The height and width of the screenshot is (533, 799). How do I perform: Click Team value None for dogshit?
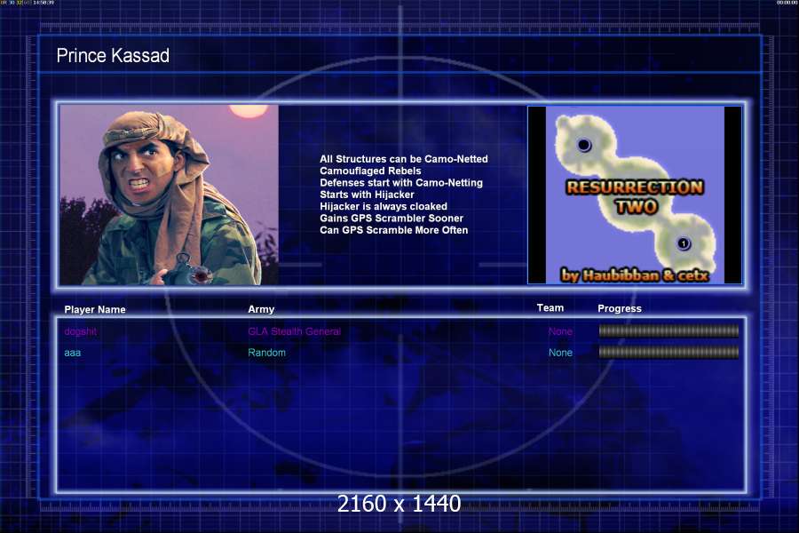(x=560, y=331)
